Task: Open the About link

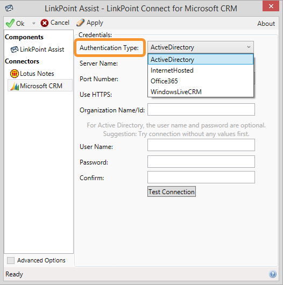Action: coord(266,24)
